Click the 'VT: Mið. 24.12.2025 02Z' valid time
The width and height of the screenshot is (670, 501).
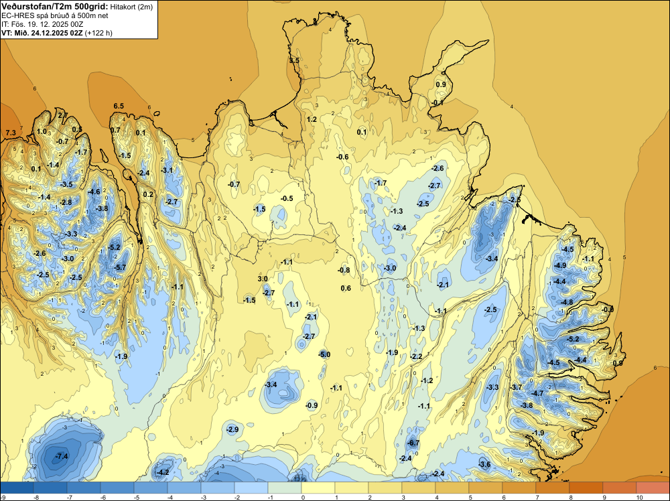42,33
